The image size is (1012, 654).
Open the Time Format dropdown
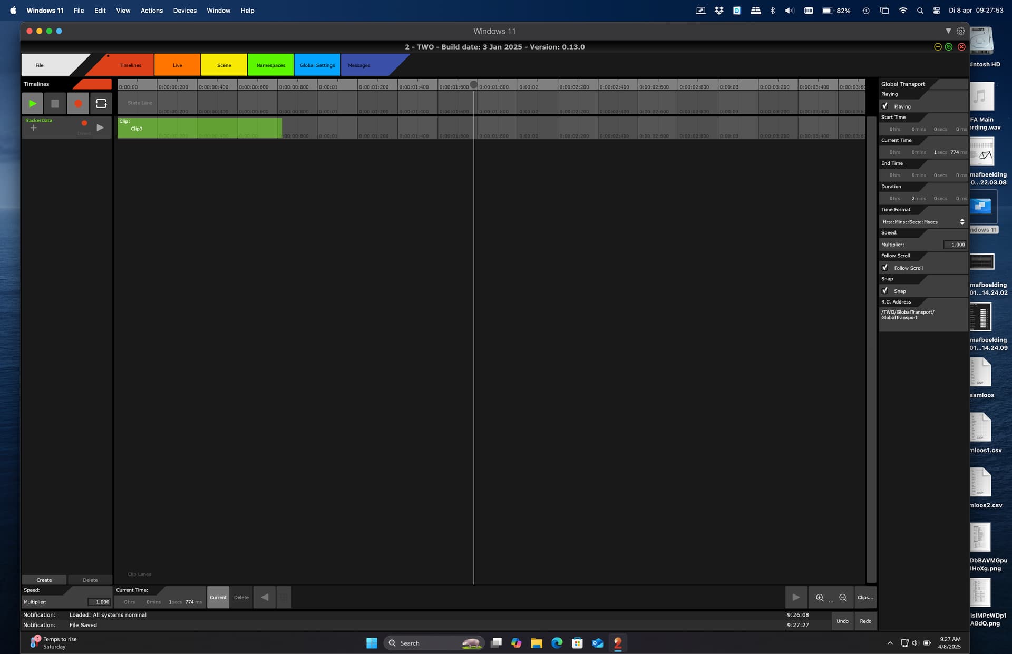coord(923,222)
